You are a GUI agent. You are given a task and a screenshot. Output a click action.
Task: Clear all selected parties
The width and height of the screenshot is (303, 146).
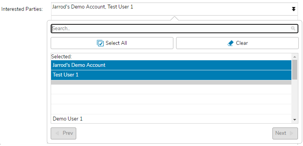pos(237,43)
